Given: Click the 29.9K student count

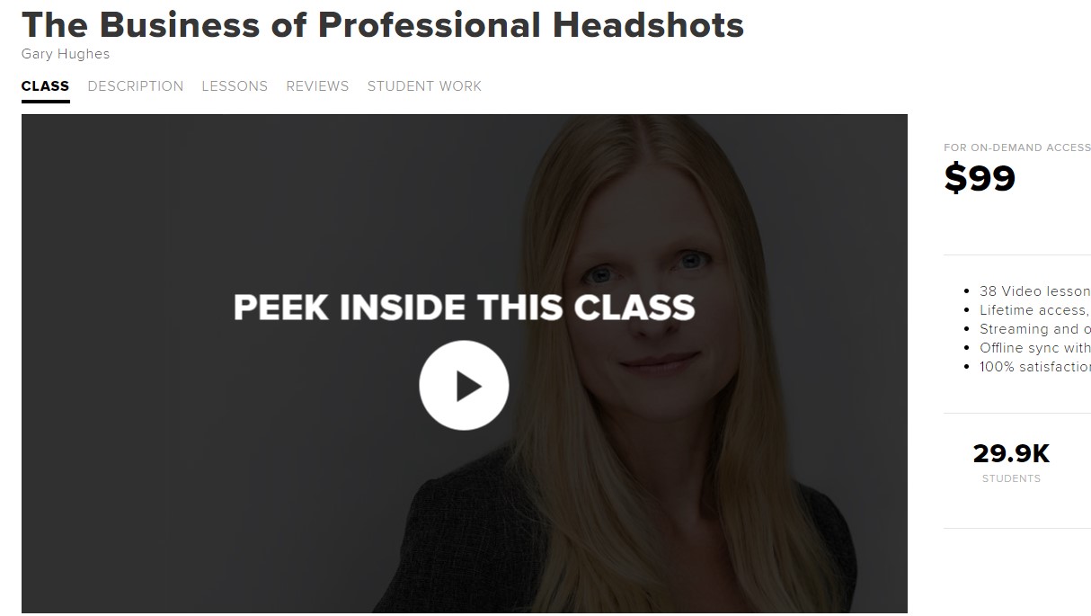Looking at the screenshot, I should click(x=1011, y=454).
